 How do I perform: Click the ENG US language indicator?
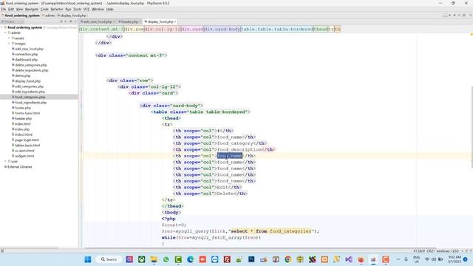pyautogui.click(x=417, y=259)
